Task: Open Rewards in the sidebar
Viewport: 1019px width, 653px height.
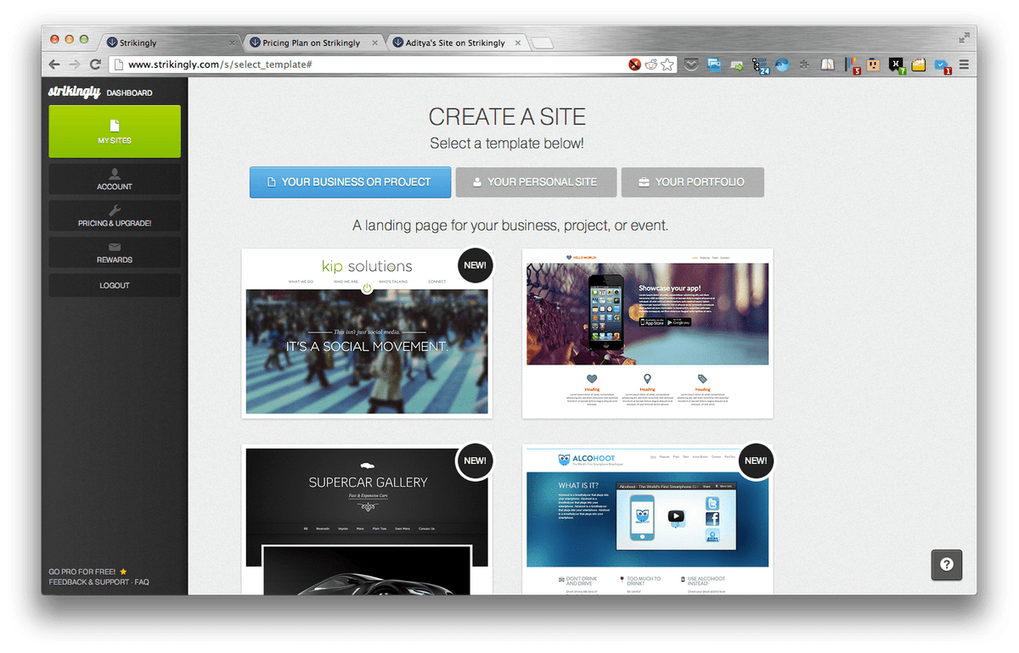Action: [115, 252]
